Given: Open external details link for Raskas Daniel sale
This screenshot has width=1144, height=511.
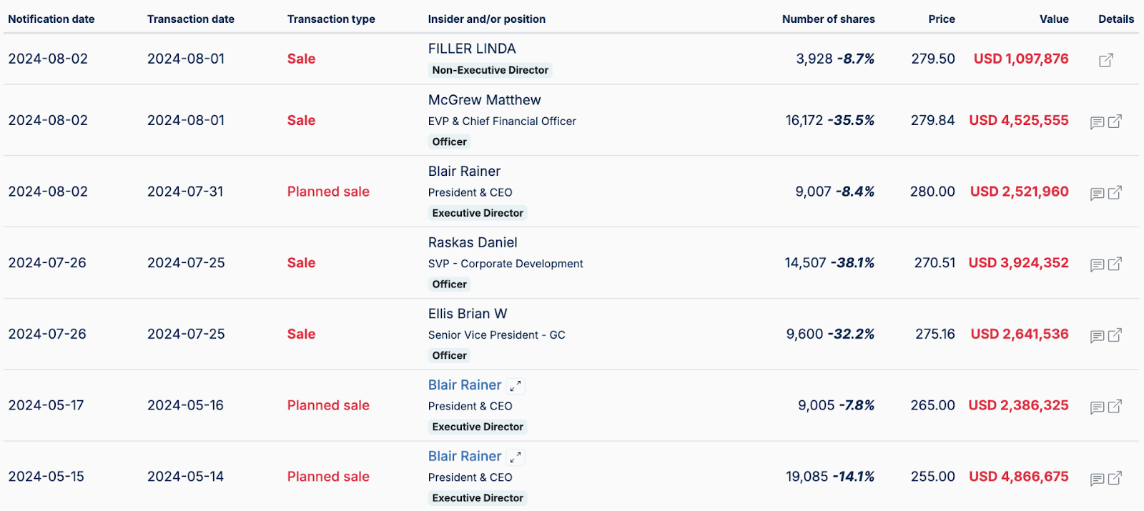Looking at the screenshot, I should (1114, 263).
